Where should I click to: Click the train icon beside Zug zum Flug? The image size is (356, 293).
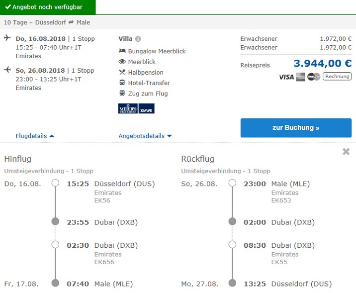(x=122, y=94)
